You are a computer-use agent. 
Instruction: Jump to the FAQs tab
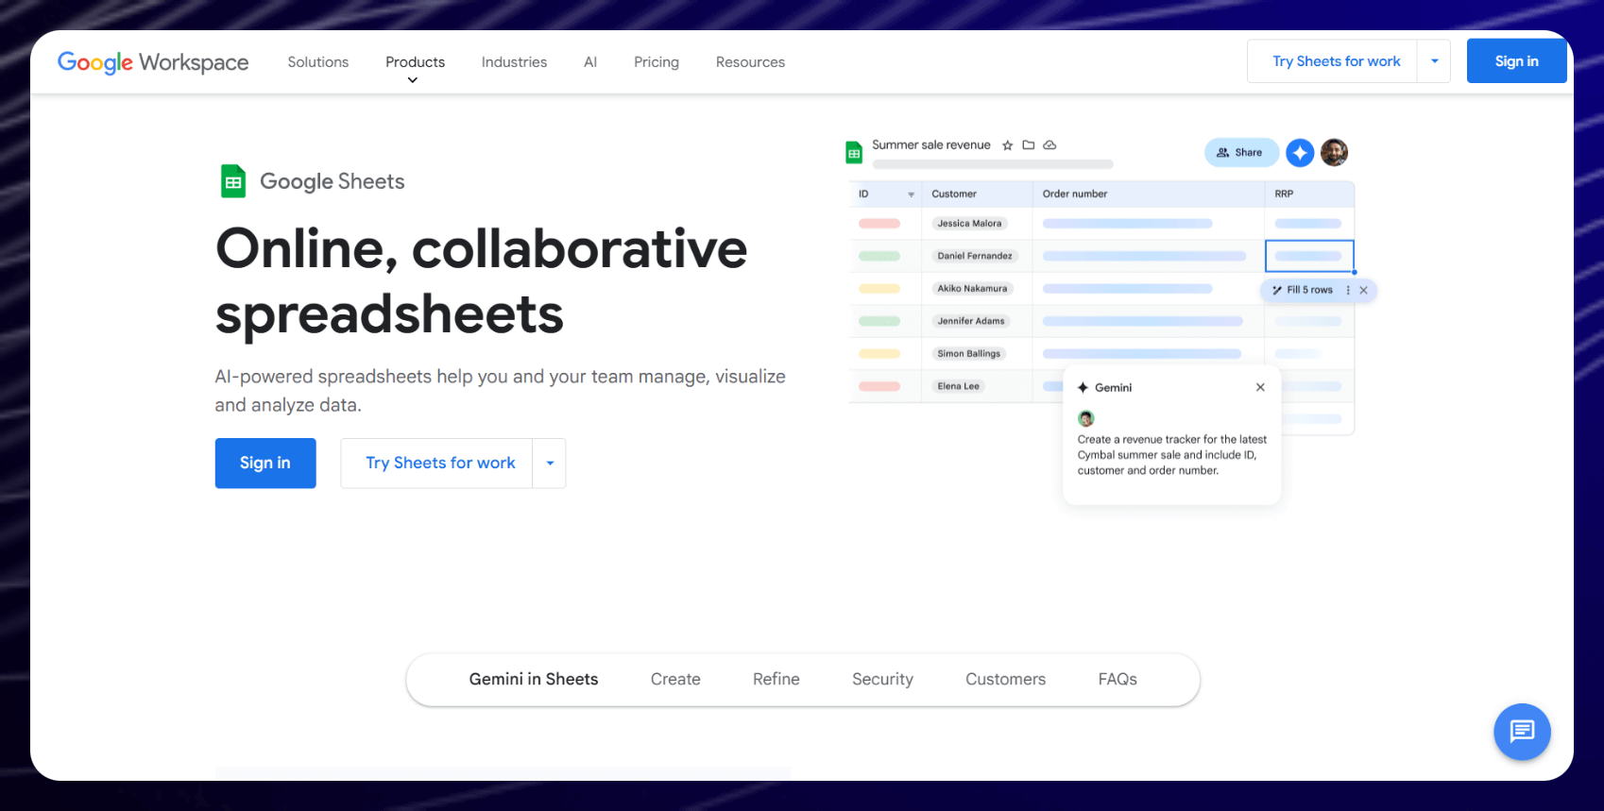[x=1118, y=679]
